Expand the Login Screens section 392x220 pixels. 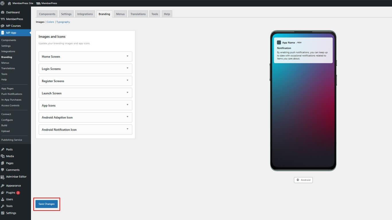click(85, 69)
